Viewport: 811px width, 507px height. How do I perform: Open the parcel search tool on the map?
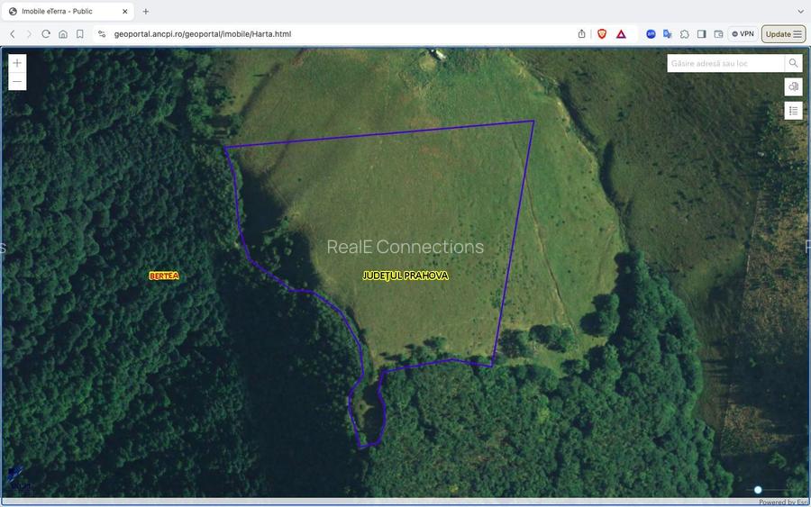click(793, 86)
